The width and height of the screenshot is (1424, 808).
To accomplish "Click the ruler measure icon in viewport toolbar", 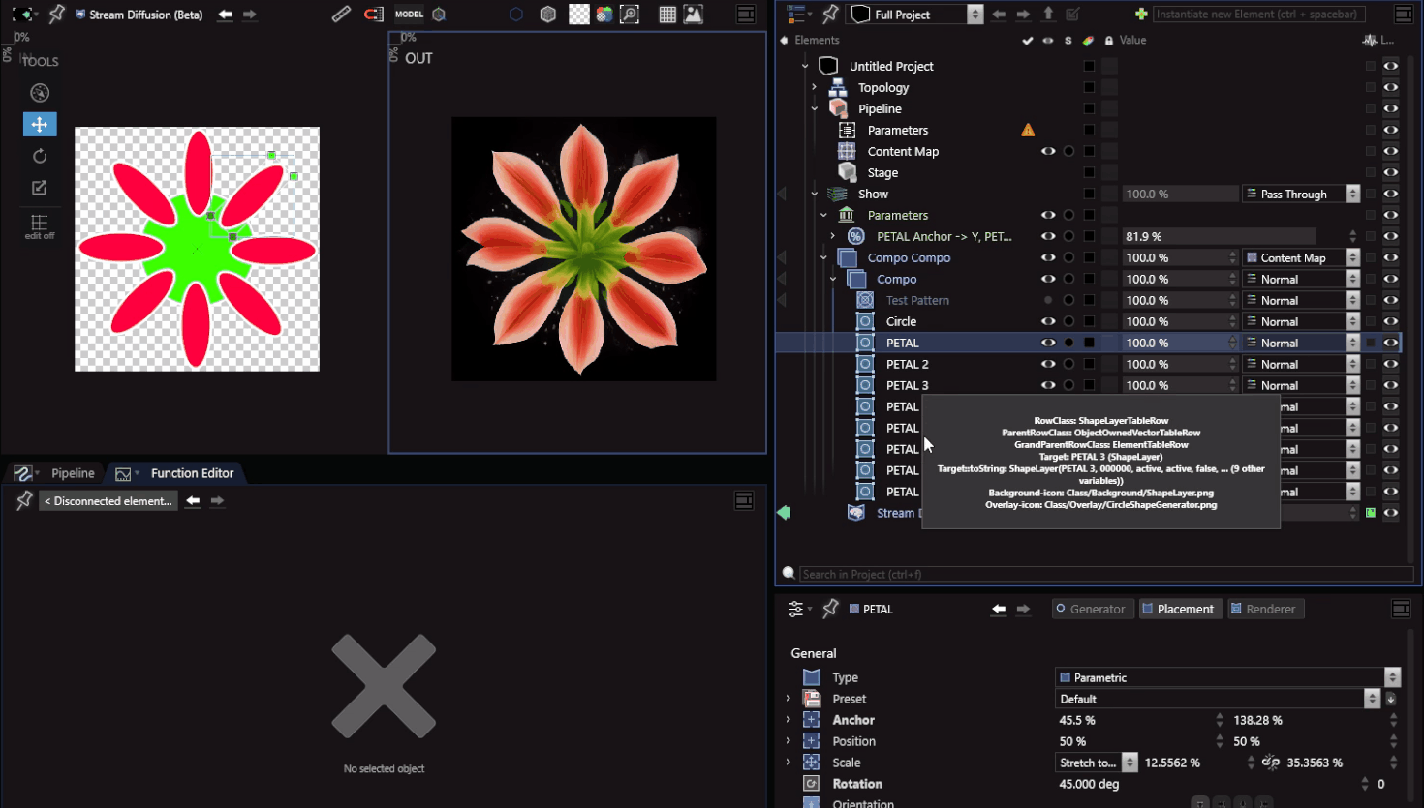I will pos(341,15).
